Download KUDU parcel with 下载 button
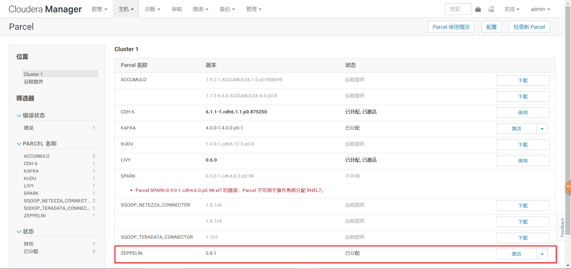 523,145
